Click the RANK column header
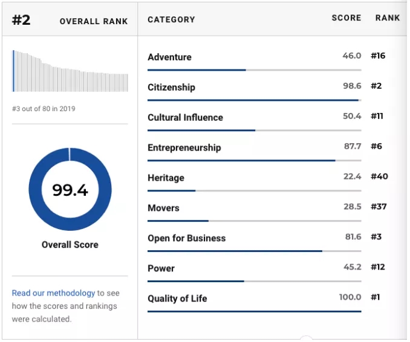Viewport: 410px width, 342px height. (x=388, y=18)
